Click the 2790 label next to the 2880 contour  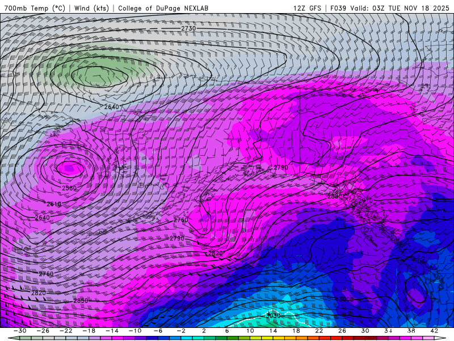(281, 167)
